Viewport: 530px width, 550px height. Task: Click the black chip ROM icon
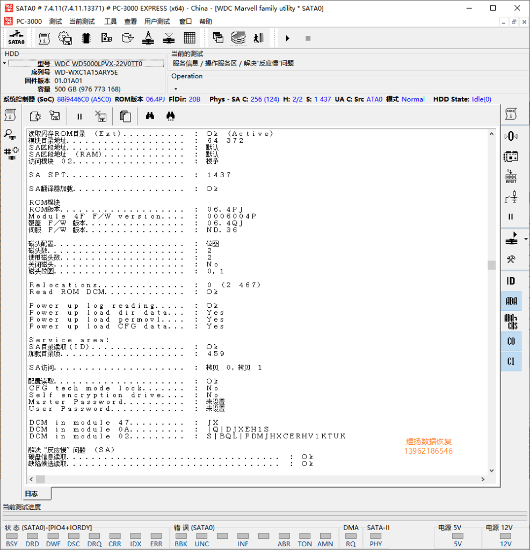pyautogui.click(x=86, y=38)
